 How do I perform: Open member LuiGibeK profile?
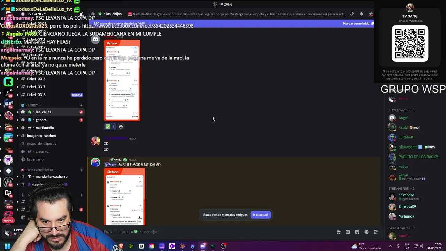point(415,137)
